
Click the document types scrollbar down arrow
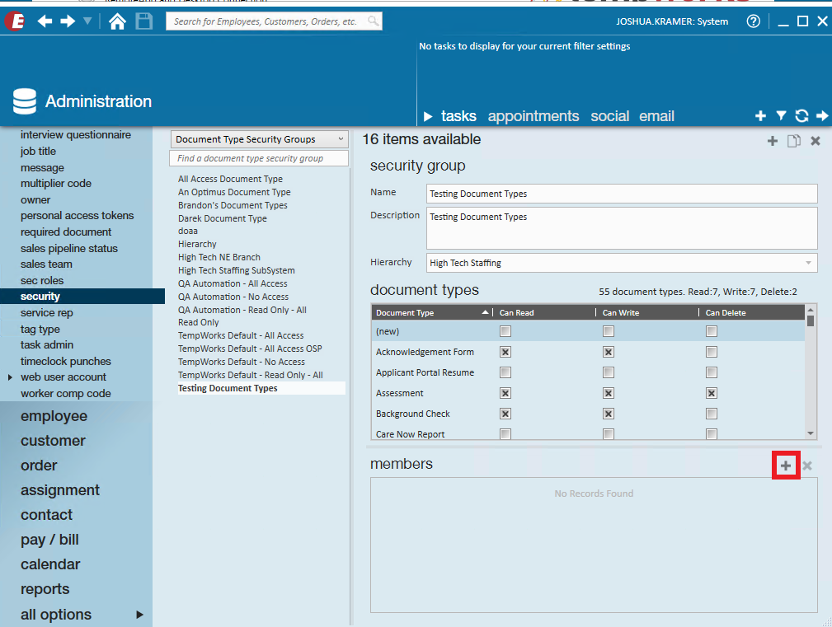click(811, 433)
